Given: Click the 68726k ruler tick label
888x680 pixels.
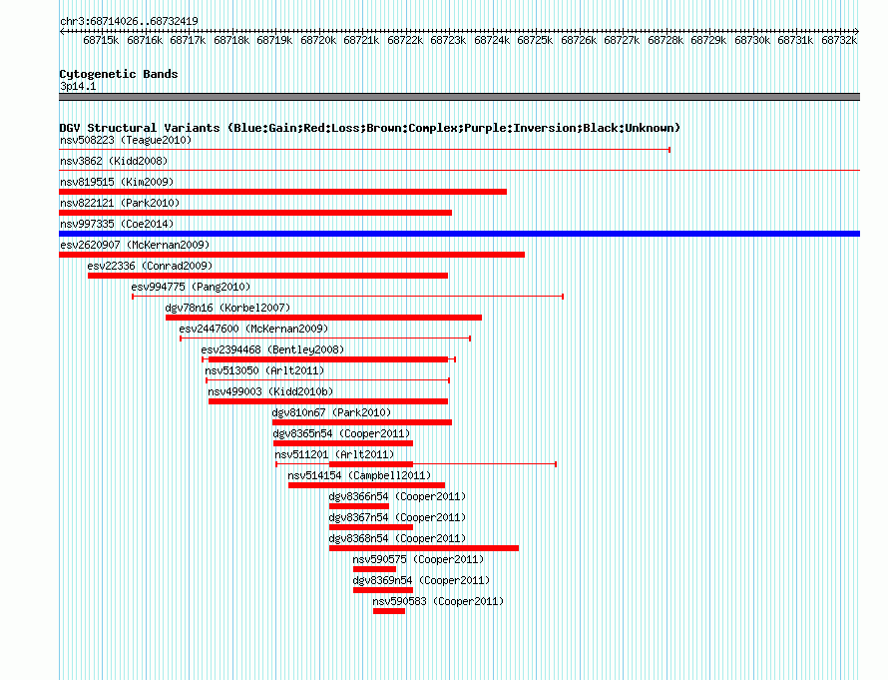Looking at the screenshot, I should 579,40.
